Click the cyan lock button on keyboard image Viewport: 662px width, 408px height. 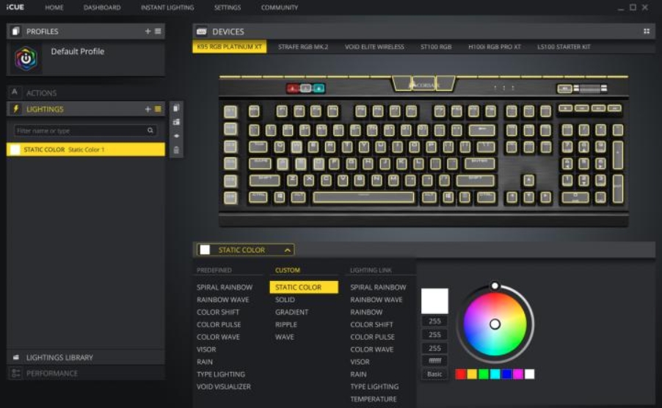(319, 88)
